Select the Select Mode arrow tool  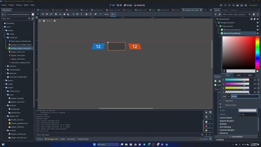coord(38,14)
